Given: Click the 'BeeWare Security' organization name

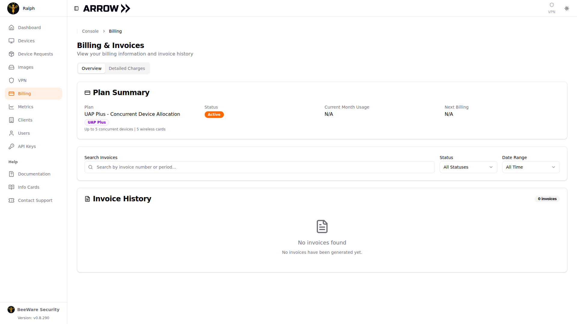Looking at the screenshot, I should [38, 310].
